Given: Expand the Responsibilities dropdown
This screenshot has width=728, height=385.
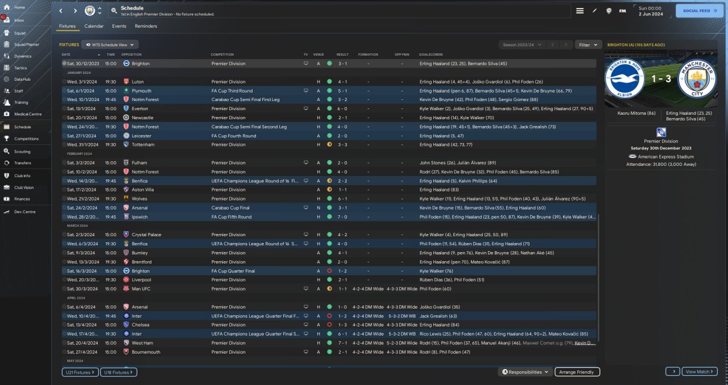Looking at the screenshot, I should [526, 372].
